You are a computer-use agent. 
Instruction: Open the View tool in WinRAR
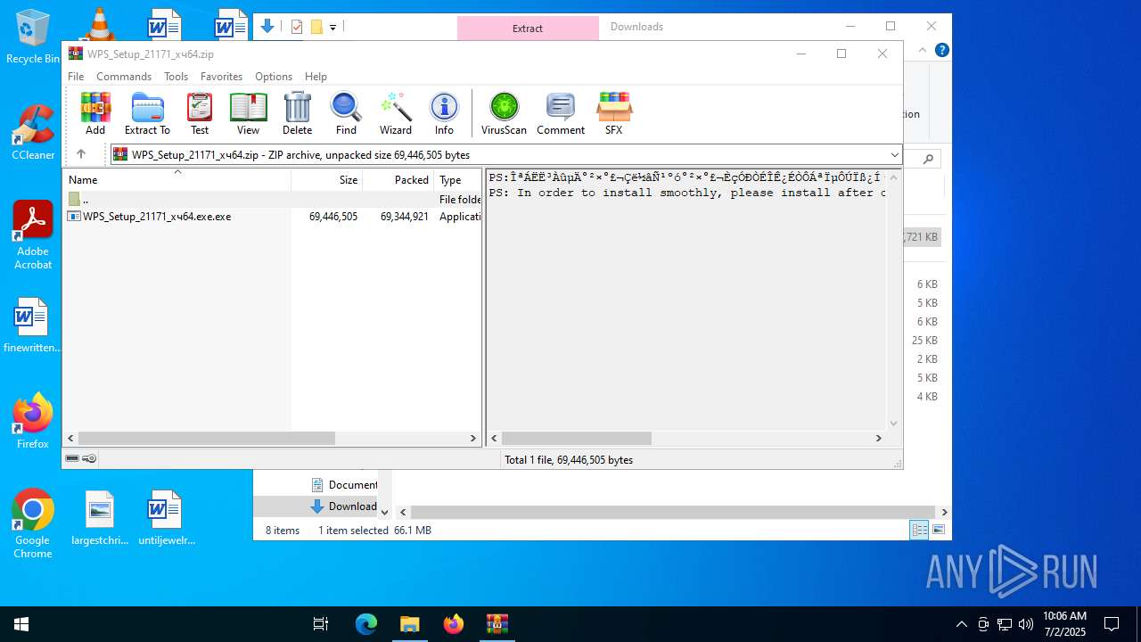tap(248, 113)
